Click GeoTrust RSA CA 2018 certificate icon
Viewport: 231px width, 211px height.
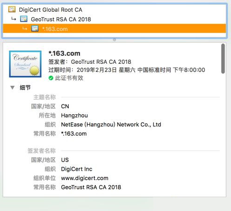click(x=24, y=19)
